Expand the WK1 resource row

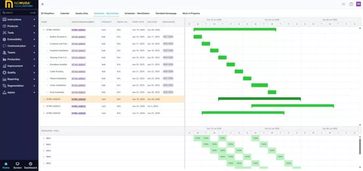(x=44, y=138)
